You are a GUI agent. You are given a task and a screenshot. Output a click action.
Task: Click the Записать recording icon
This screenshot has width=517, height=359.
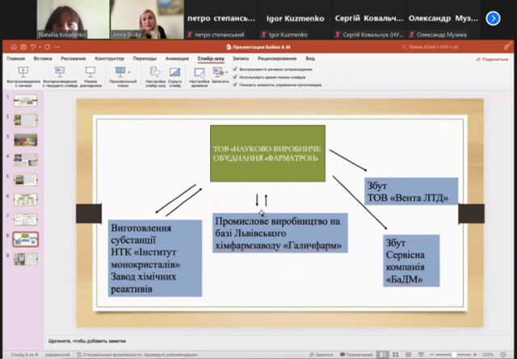(219, 72)
